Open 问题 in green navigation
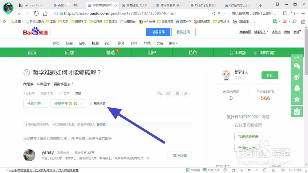 (x=69, y=52)
